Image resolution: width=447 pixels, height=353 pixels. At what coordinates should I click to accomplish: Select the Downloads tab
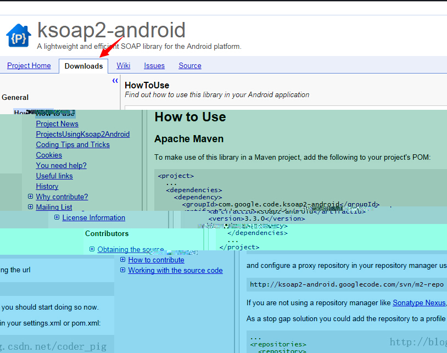[x=83, y=66]
